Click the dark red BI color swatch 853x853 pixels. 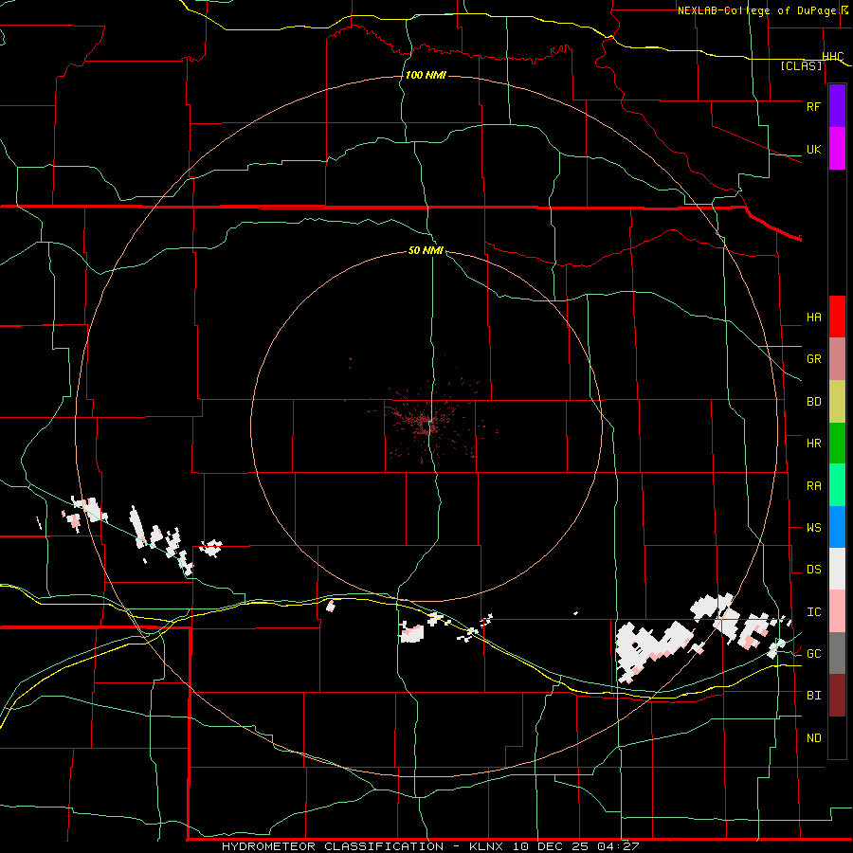coord(837,696)
